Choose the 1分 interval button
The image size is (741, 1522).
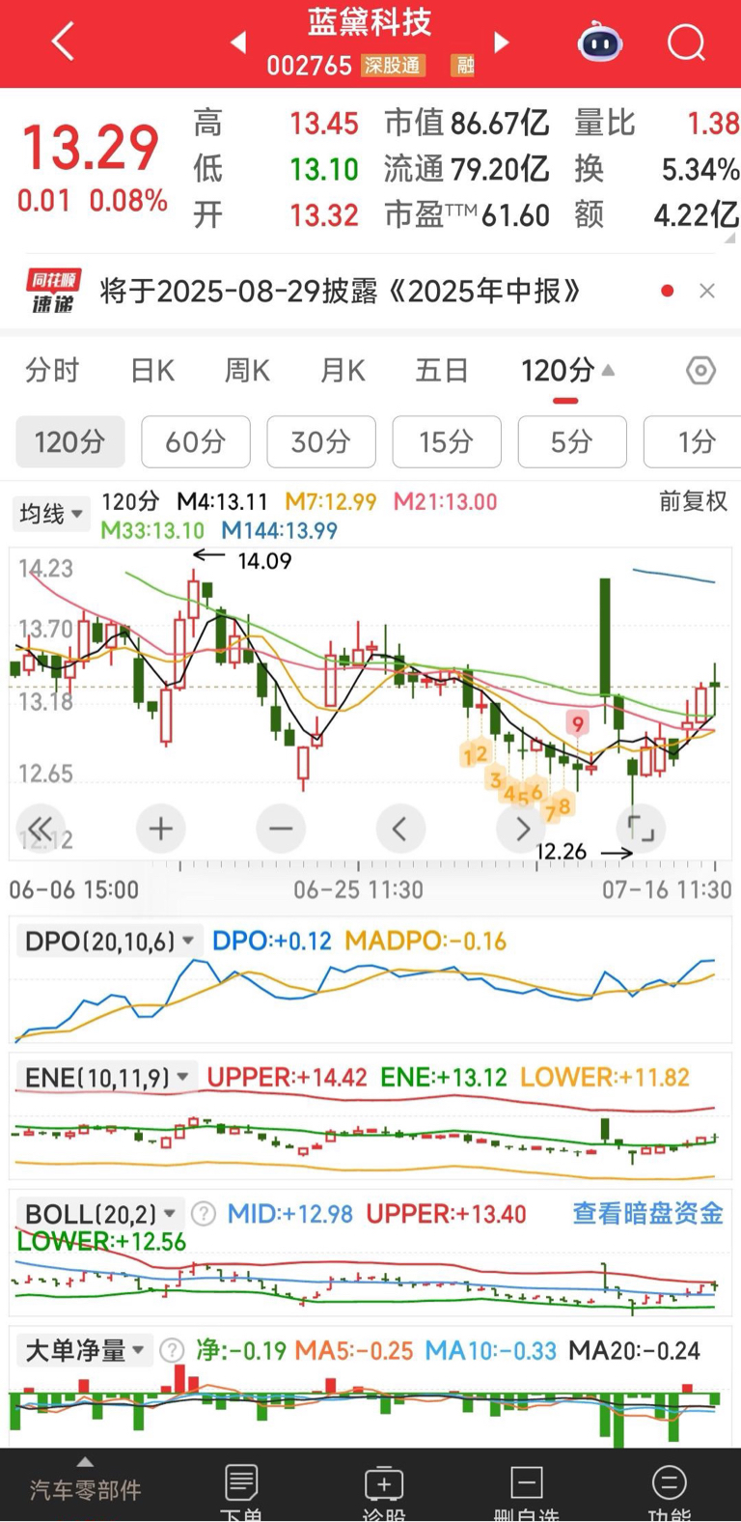click(x=693, y=442)
